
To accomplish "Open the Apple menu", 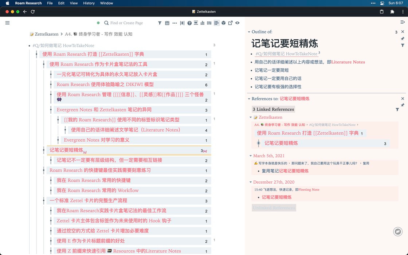I will click(x=8, y=3).
